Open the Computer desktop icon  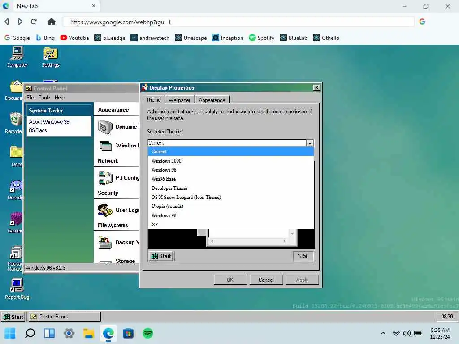[x=17, y=57]
